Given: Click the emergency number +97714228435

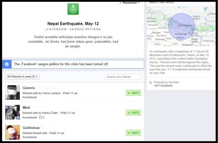Looking at the screenshot, I should pos(163,86).
